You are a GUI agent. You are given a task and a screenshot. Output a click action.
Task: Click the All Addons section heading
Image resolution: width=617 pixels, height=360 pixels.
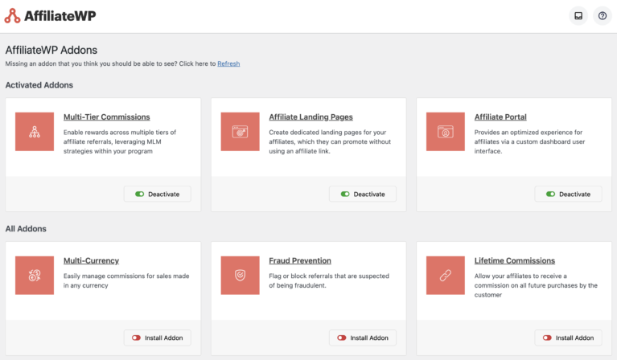(x=26, y=229)
